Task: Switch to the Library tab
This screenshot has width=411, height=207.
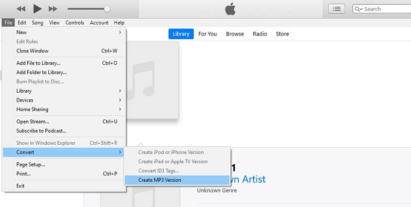Action: click(181, 34)
